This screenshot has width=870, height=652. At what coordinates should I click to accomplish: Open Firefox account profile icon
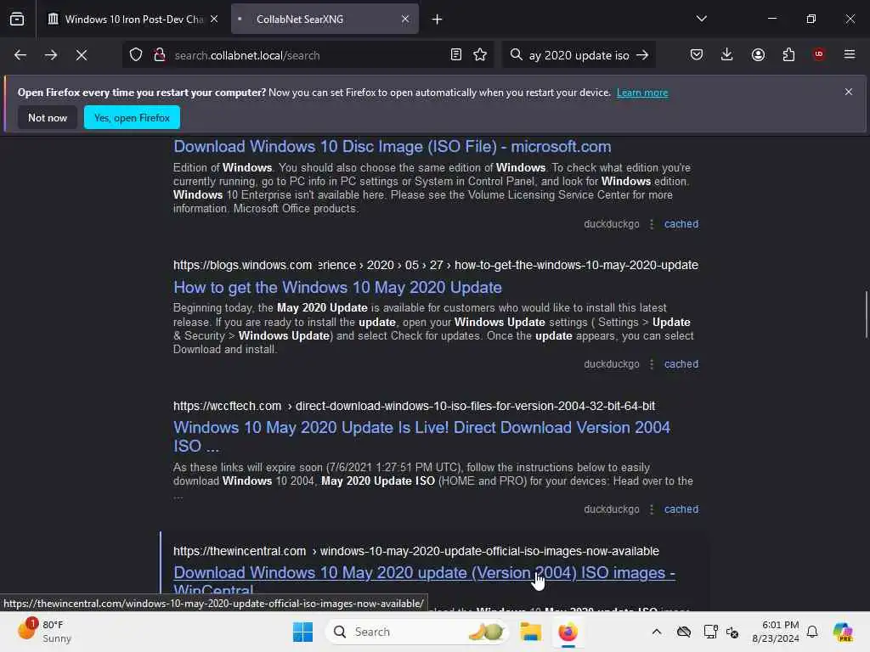click(758, 54)
